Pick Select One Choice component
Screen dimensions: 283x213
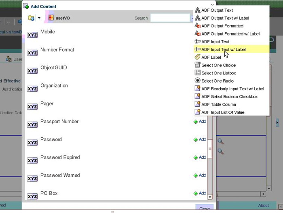(232, 65)
